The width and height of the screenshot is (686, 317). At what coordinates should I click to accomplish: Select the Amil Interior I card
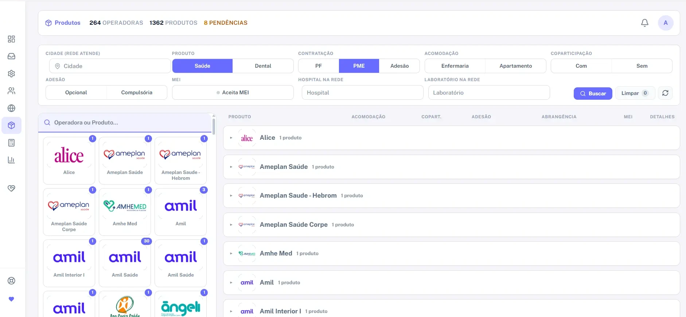coord(69,263)
